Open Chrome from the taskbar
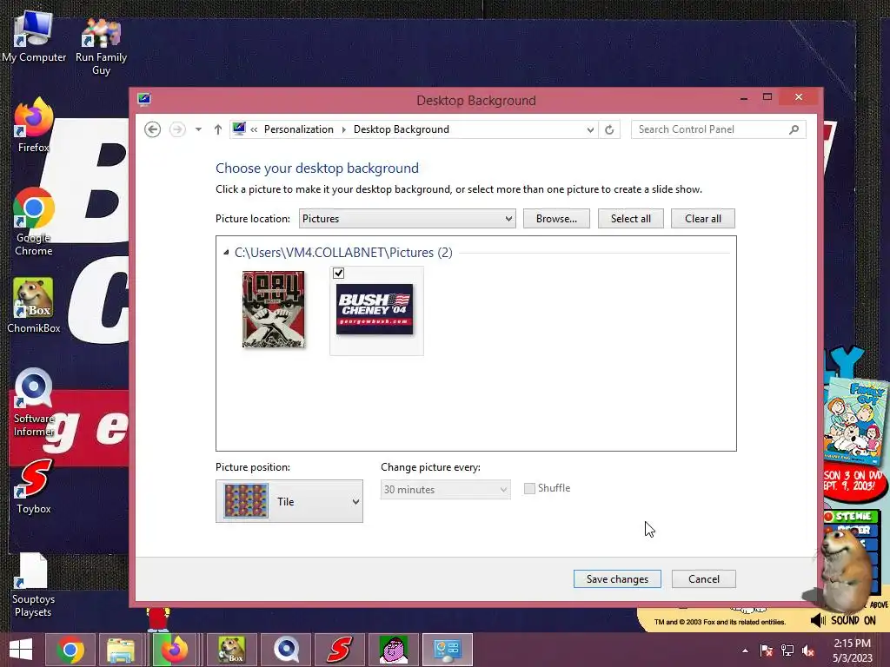Screen dimensions: 890x667 (70, 650)
